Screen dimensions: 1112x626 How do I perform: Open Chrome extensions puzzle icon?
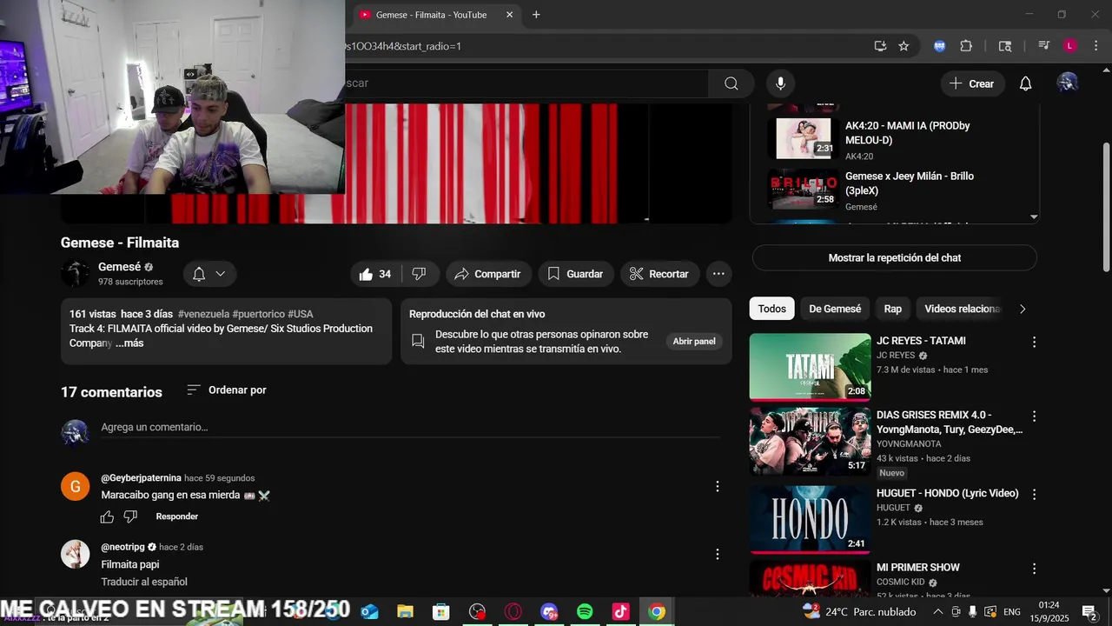(x=966, y=46)
